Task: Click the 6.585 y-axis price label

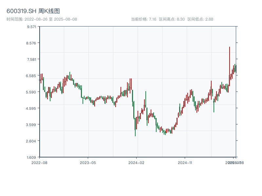Action: tap(32, 76)
